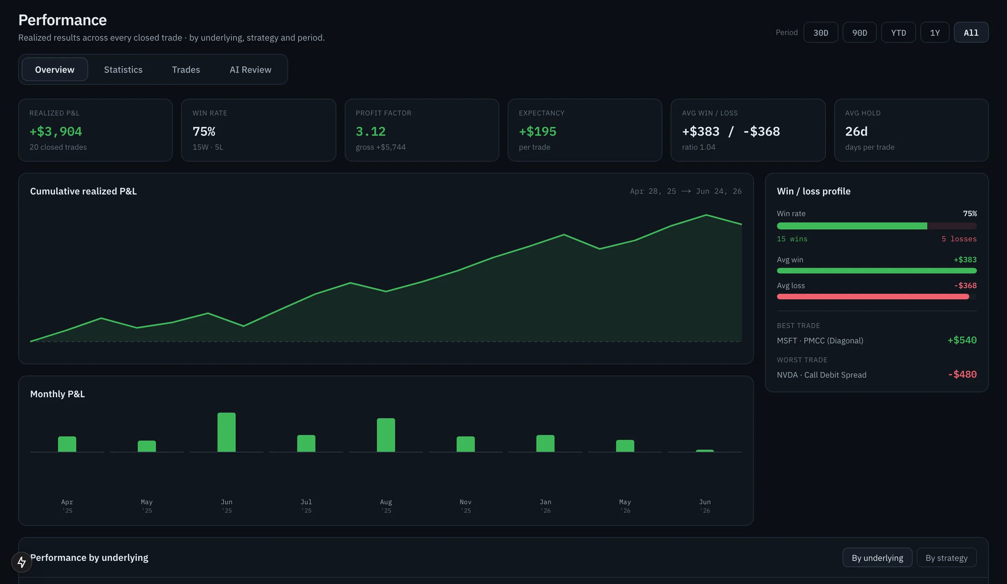Open the AI Review tab
Viewport: 1007px width, 584px height.
point(250,70)
